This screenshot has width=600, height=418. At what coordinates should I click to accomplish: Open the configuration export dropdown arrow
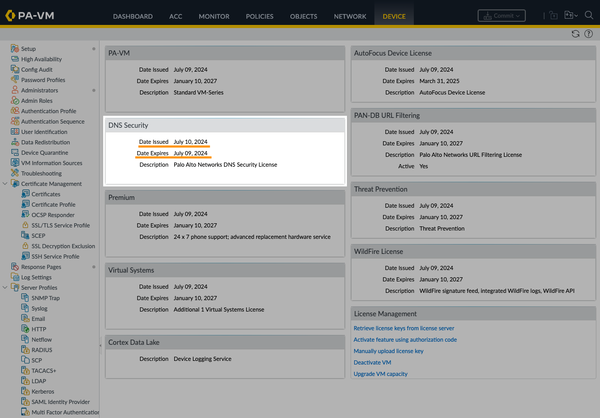[576, 16]
